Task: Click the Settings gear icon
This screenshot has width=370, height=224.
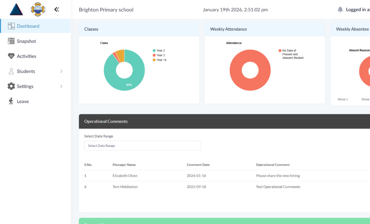Action: 11,86
